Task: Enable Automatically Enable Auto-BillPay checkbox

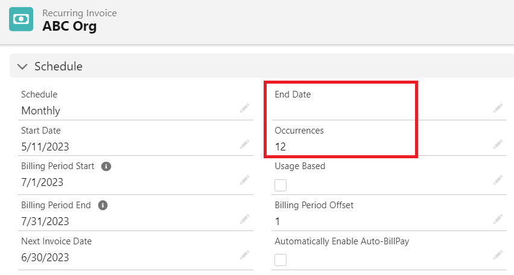Action: click(x=281, y=259)
